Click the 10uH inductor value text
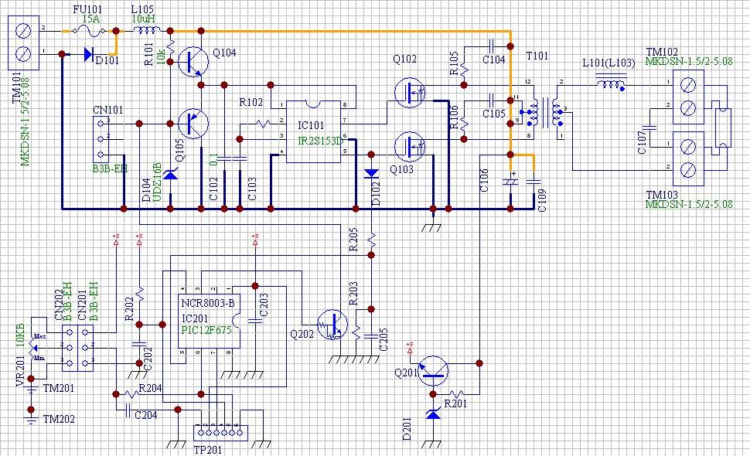750x456 pixels. pos(143,19)
